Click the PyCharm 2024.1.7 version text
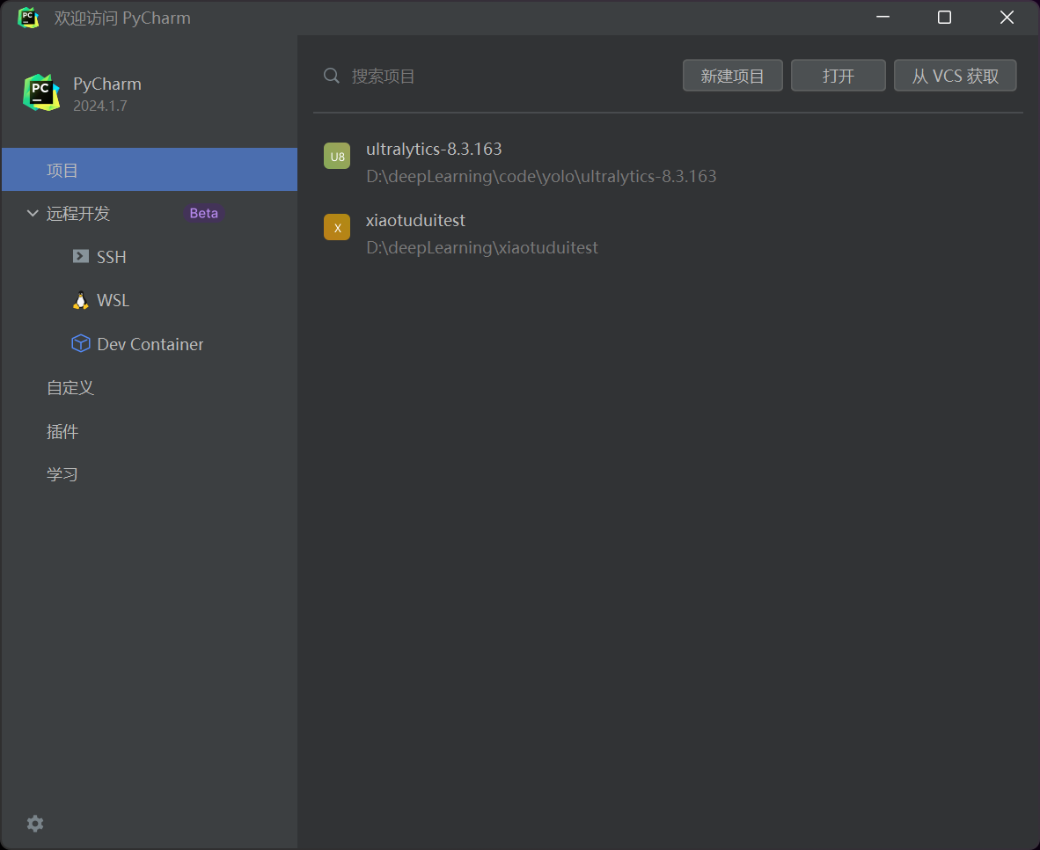The width and height of the screenshot is (1040, 850). click(x=100, y=106)
